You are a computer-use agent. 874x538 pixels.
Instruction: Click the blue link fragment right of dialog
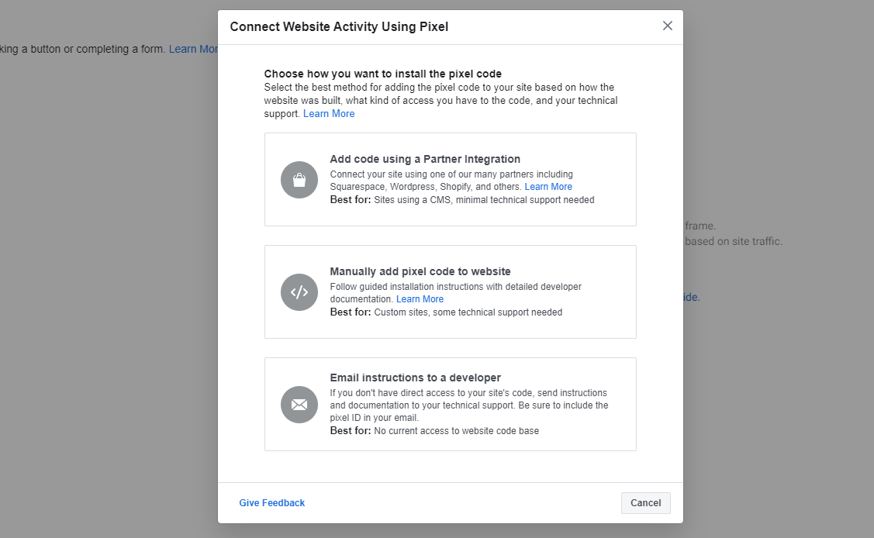[x=691, y=297]
